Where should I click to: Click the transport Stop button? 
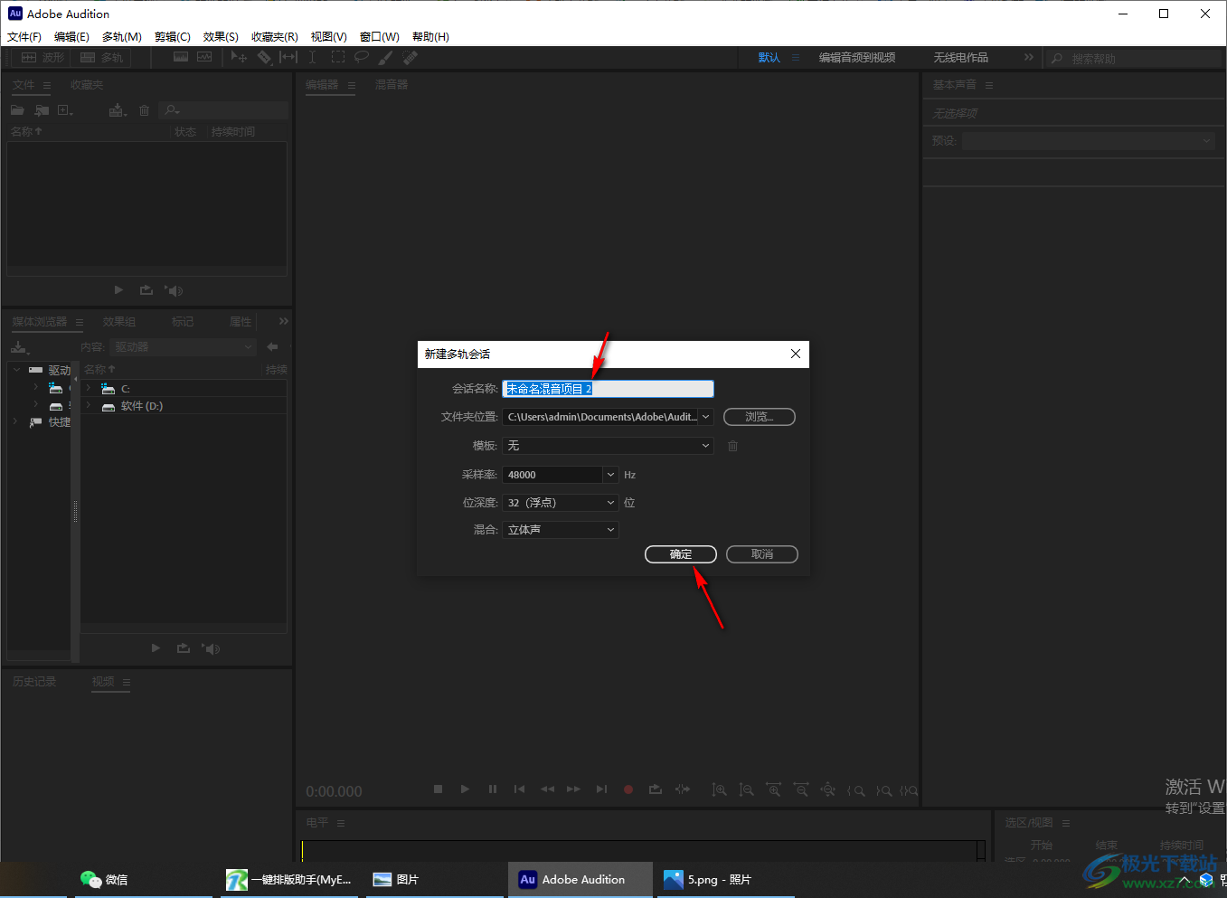point(438,789)
